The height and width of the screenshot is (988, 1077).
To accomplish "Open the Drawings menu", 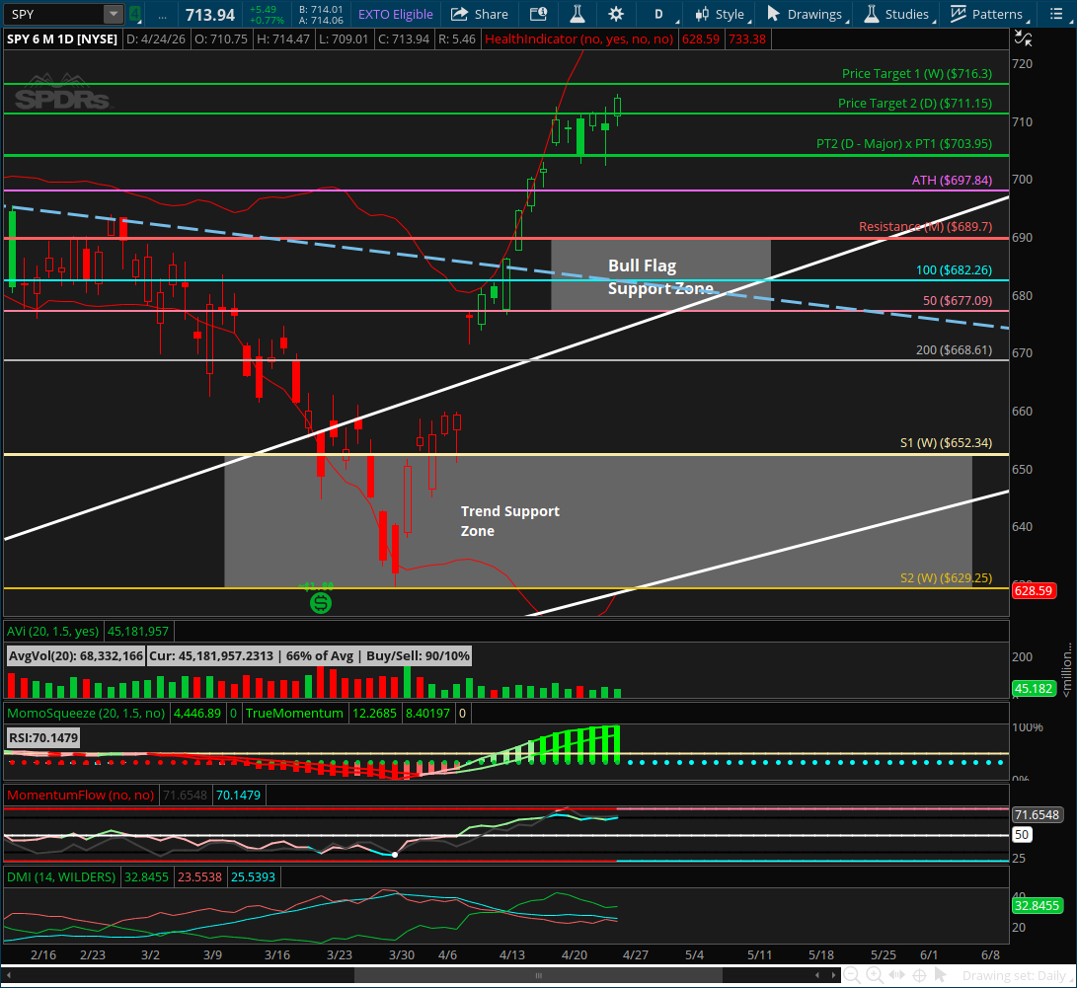I will click(x=807, y=14).
